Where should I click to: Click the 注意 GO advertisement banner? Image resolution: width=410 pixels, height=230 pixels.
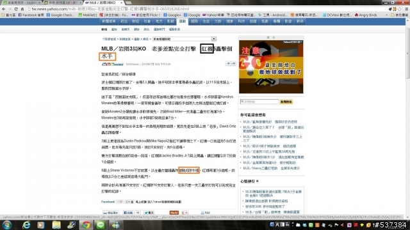[271, 66]
